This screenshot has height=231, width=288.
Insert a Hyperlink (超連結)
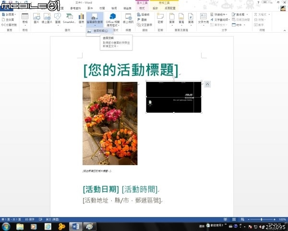click(x=143, y=14)
